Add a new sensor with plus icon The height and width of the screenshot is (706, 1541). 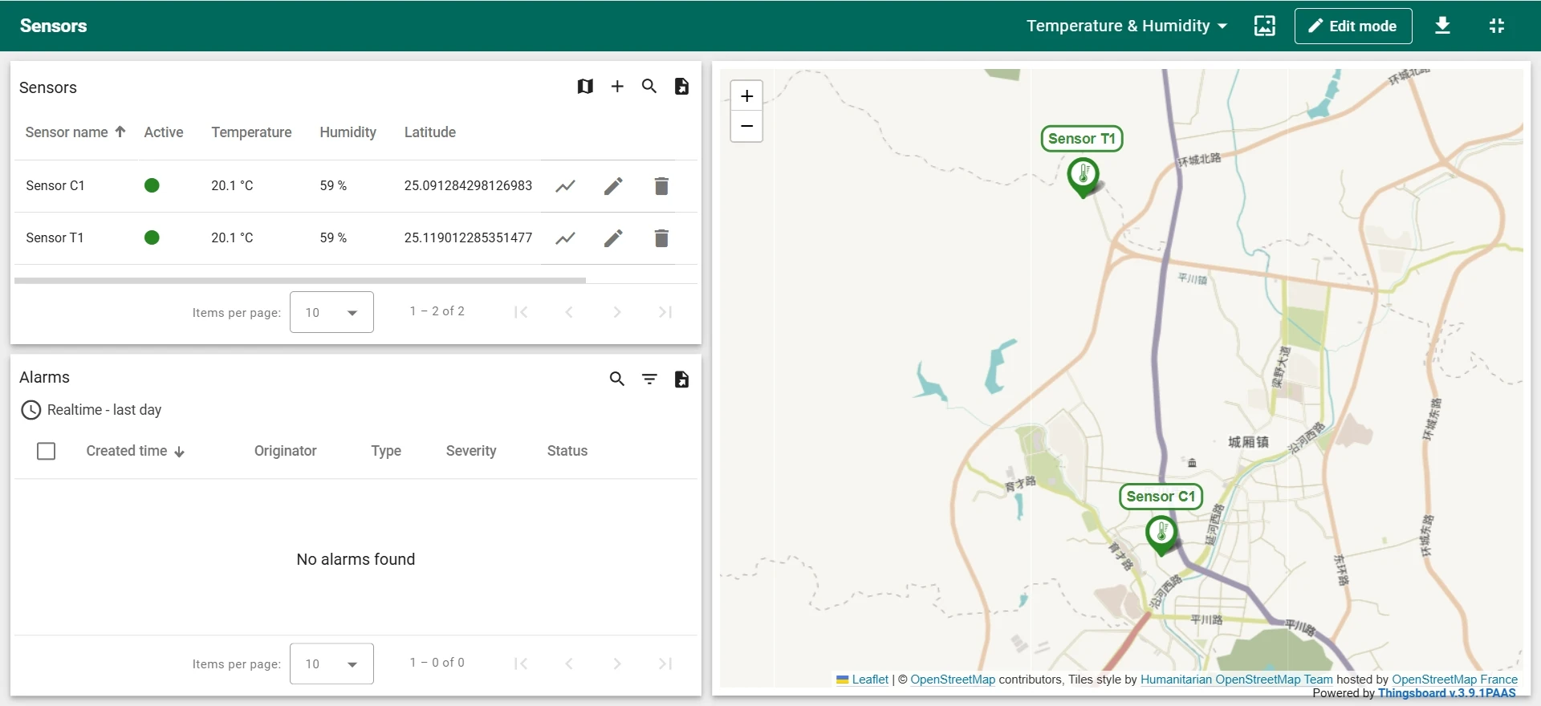617,87
